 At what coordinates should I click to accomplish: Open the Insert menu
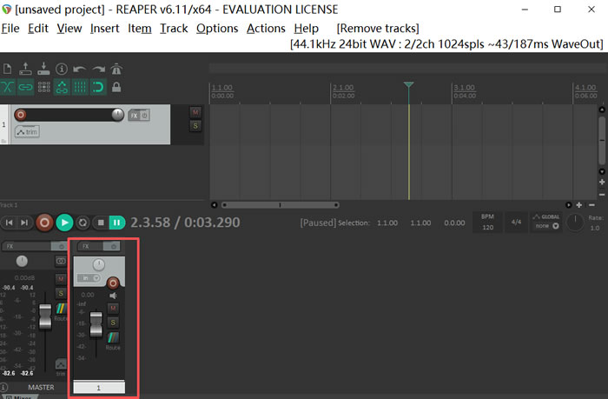tap(105, 29)
